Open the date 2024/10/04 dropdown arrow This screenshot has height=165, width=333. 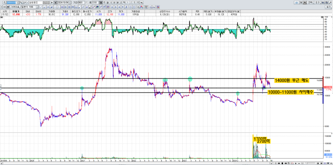[70, 3]
